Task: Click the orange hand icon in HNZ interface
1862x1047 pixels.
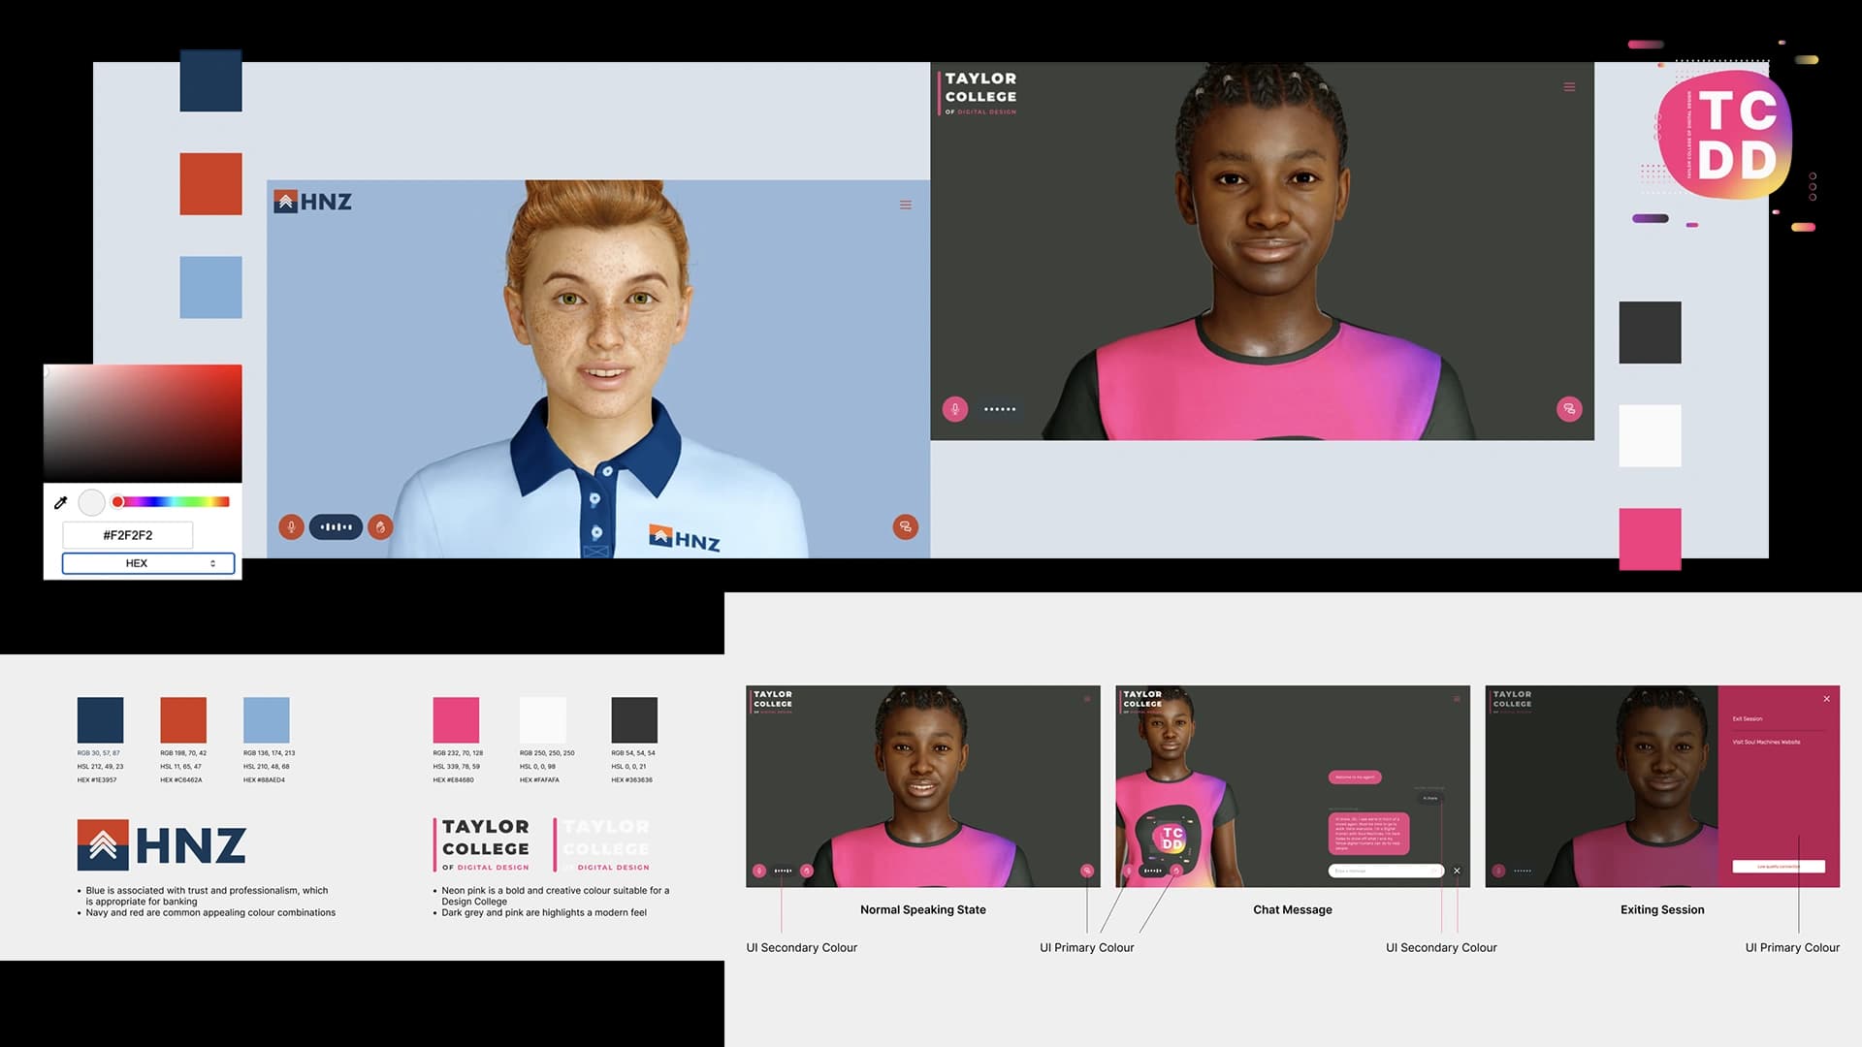Action: (381, 526)
